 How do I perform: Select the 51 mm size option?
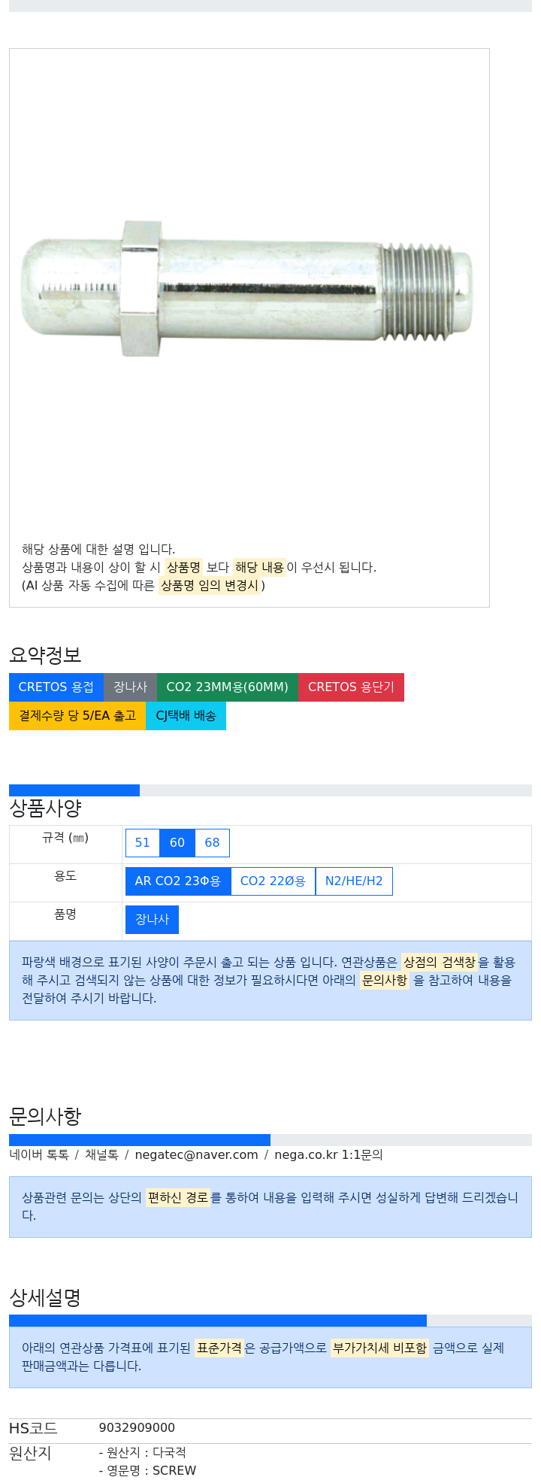pos(143,843)
